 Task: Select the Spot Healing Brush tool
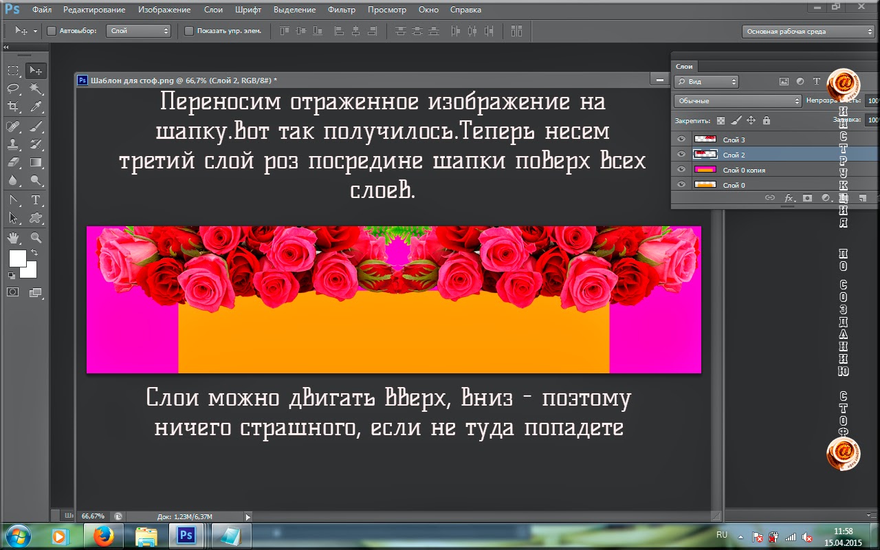(13, 126)
